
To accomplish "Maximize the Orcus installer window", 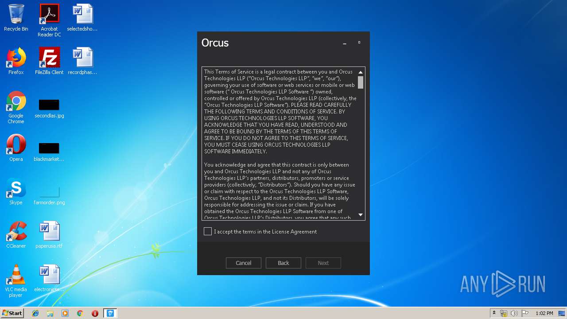I will [x=359, y=43].
